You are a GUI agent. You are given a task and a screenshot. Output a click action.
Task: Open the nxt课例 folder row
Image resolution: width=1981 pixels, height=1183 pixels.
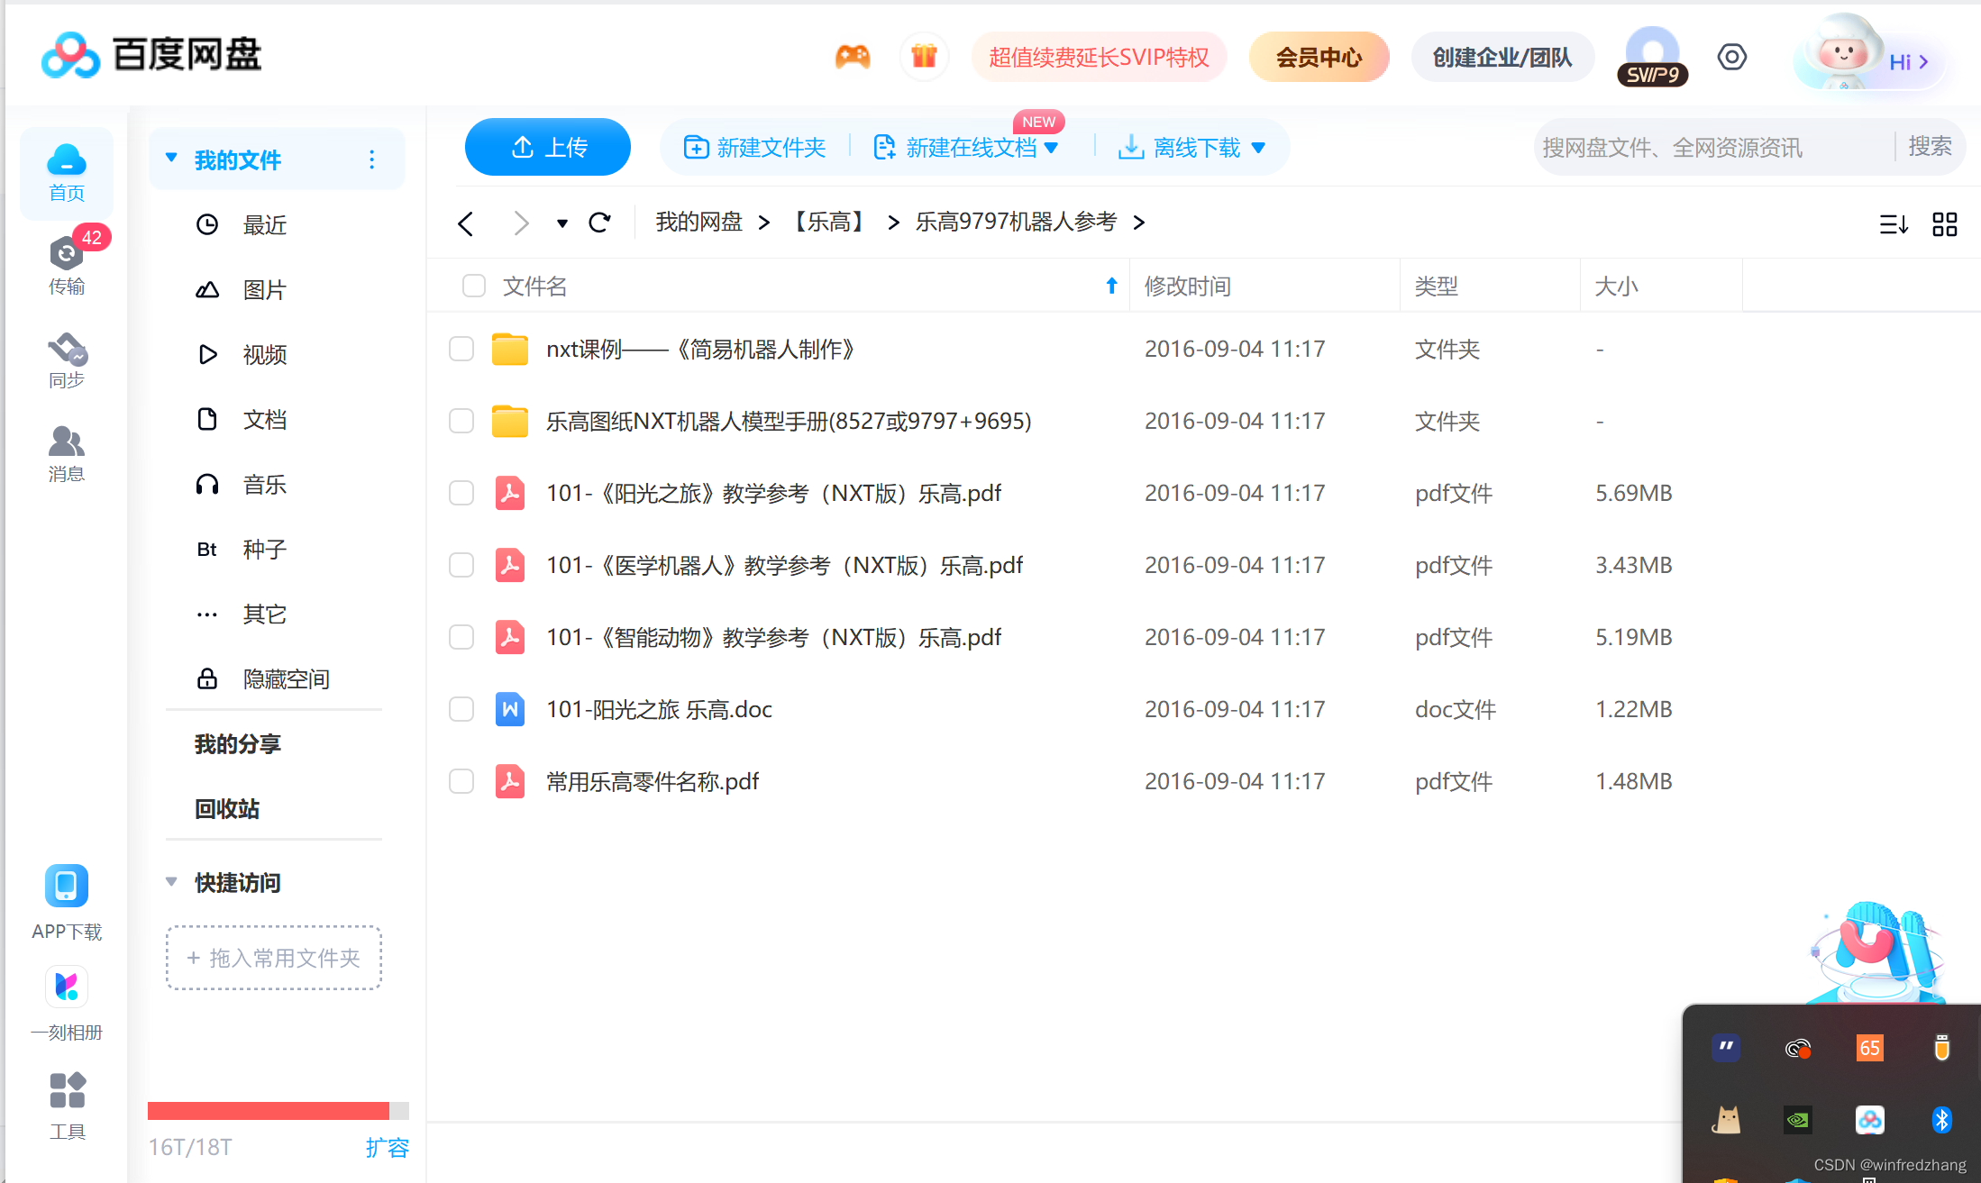click(x=1203, y=349)
